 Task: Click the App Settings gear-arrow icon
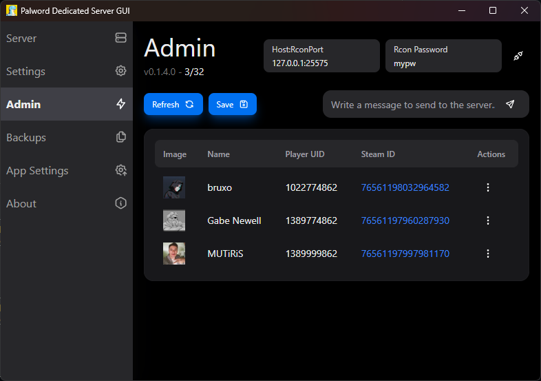pos(120,170)
